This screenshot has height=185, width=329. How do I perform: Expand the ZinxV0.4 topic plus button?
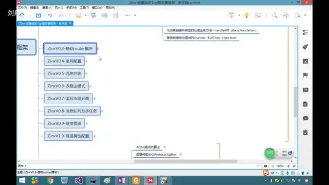(86, 61)
